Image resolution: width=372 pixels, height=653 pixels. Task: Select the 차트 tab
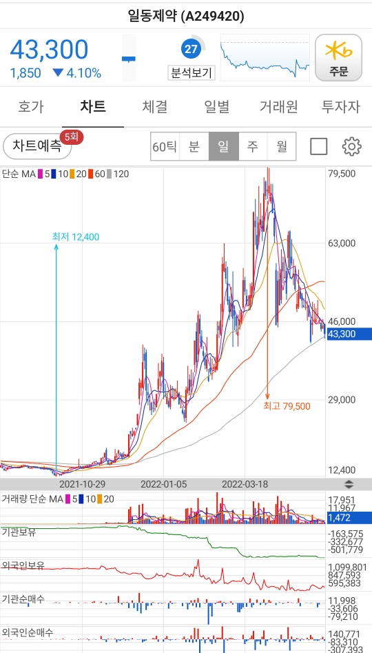click(x=93, y=107)
